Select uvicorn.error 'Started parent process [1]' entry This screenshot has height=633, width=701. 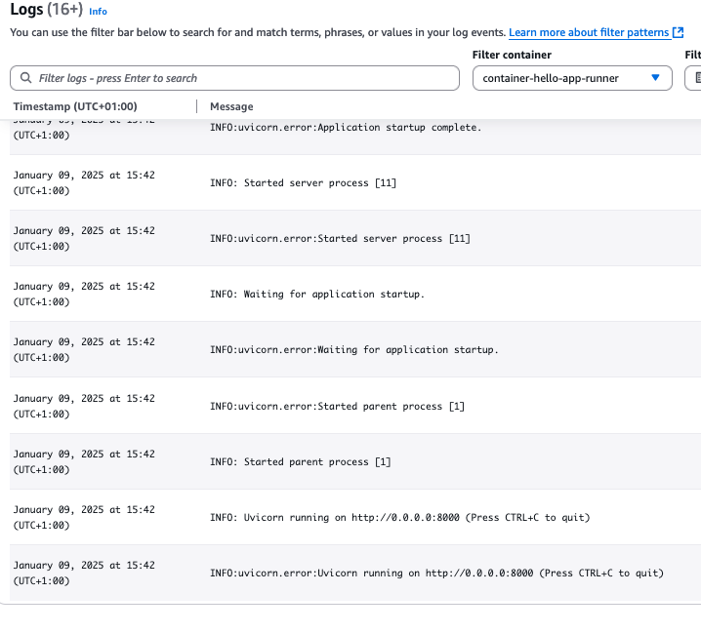tap(337, 406)
